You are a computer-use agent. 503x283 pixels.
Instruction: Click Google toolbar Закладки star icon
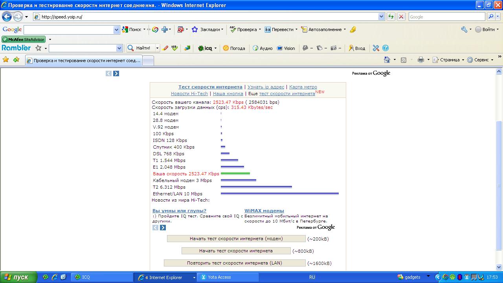195,29
